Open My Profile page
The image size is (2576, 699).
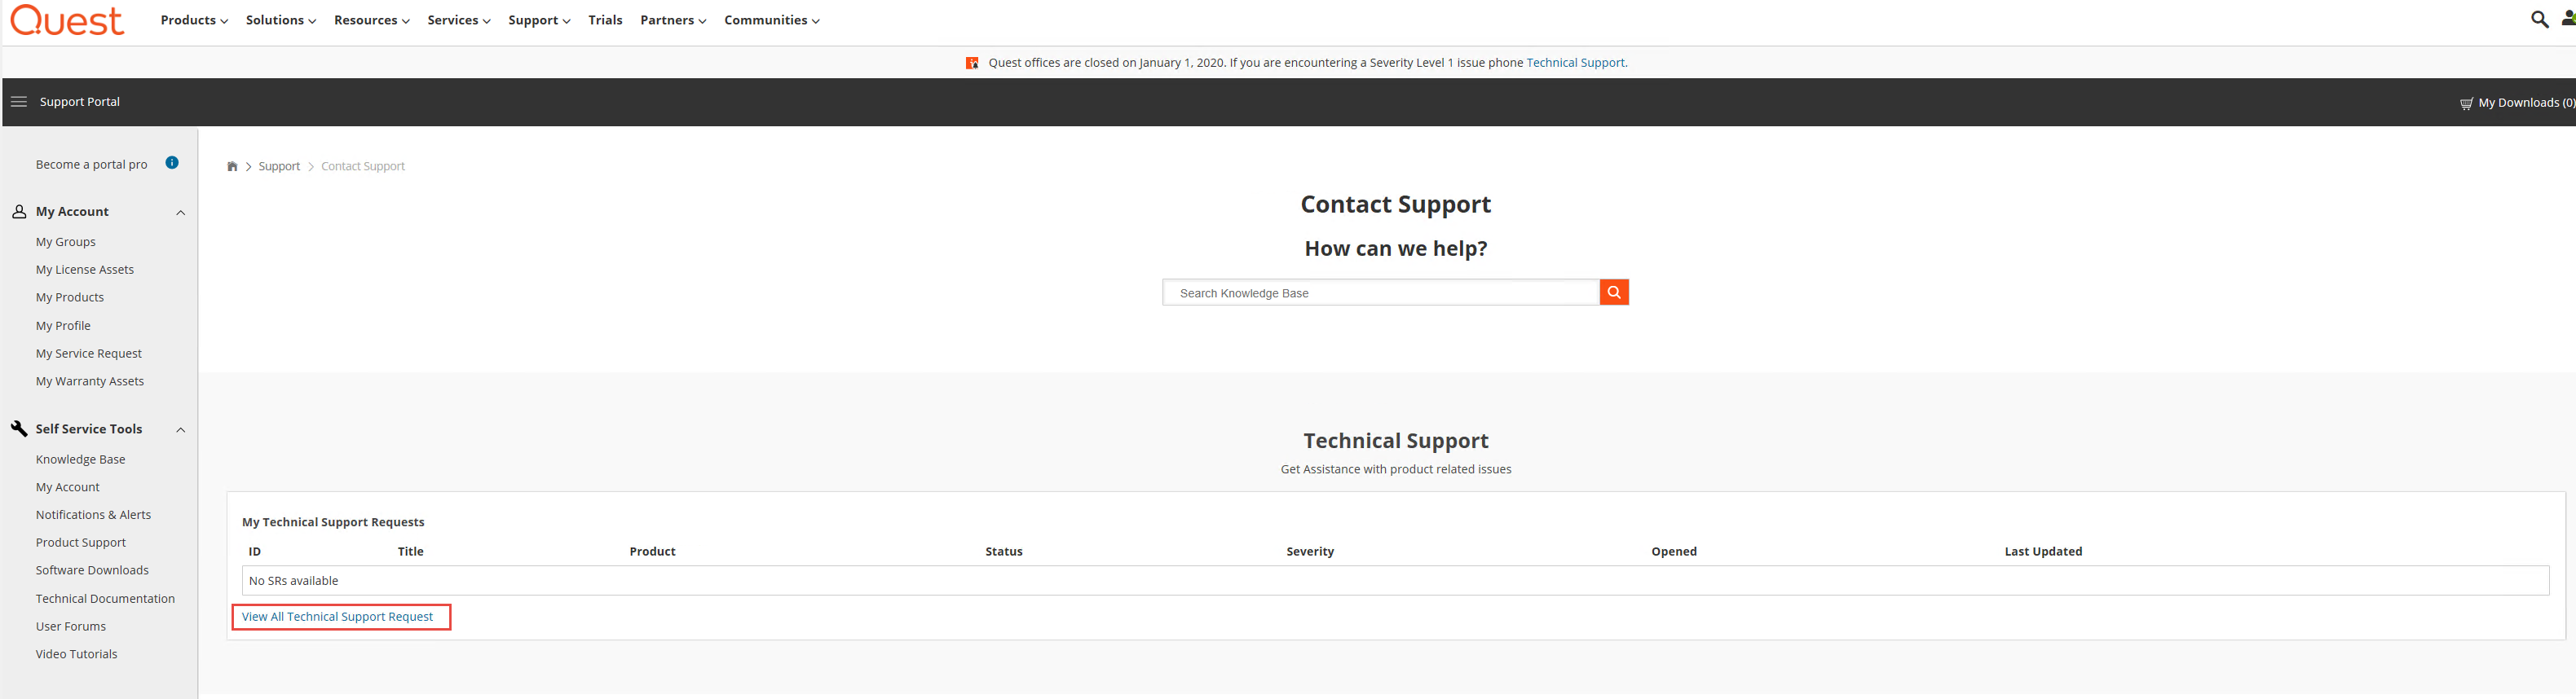tap(63, 326)
